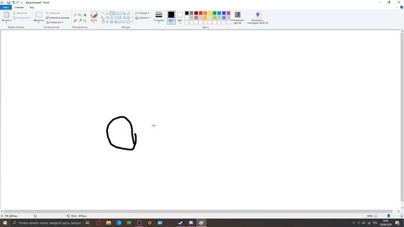Adjust the zoom slider in status bar
This screenshot has height=227, width=404.
(388, 216)
